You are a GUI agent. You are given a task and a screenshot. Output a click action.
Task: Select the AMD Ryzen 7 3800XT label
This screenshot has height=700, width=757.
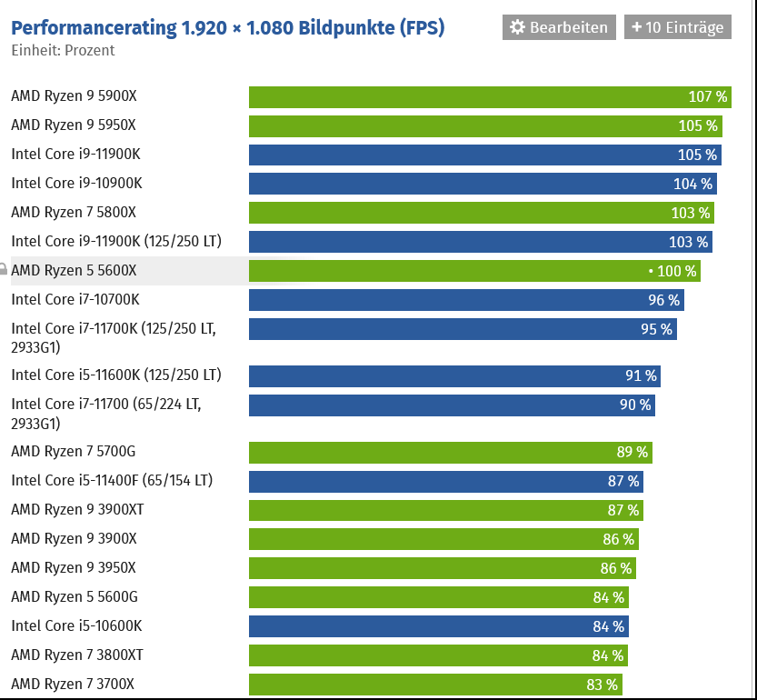click(77, 655)
